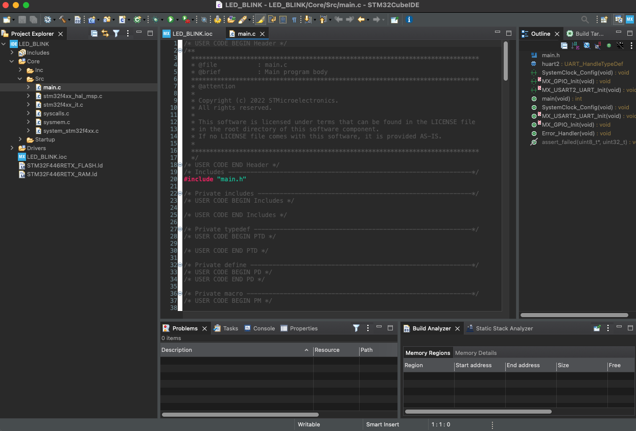Select STM32F446RETX_FLASH.ld file

[x=64, y=165]
